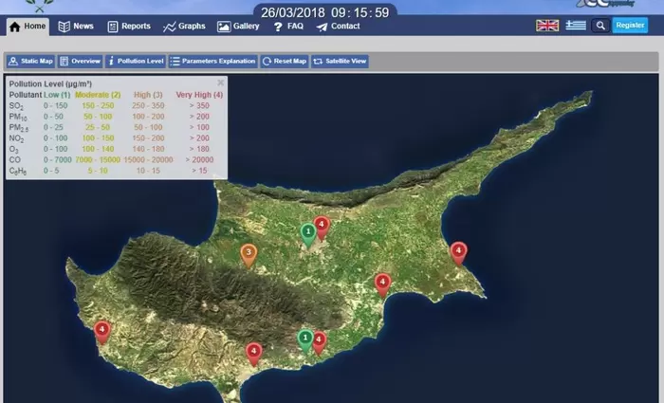This screenshot has width=664, height=403.
Task: Click the document icon beside Reports
Action: point(113,27)
